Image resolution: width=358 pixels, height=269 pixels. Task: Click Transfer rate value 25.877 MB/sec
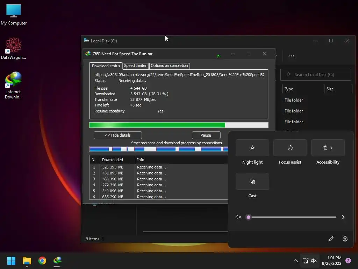pyautogui.click(x=143, y=99)
